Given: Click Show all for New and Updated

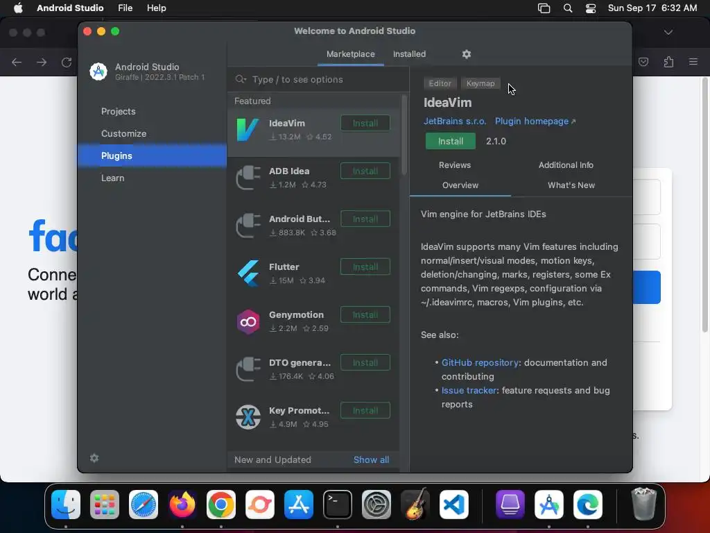Looking at the screenshot, I should click(x=372, y=459).
